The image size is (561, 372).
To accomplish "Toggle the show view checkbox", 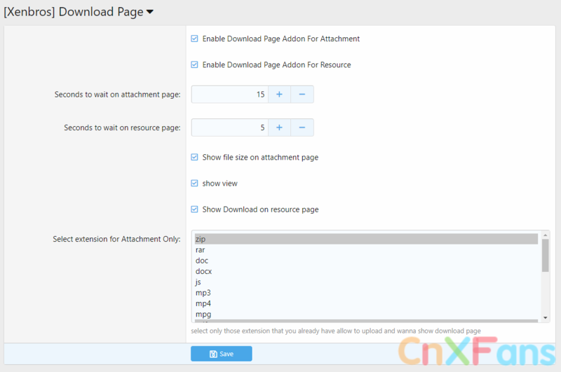I will 194,184.
